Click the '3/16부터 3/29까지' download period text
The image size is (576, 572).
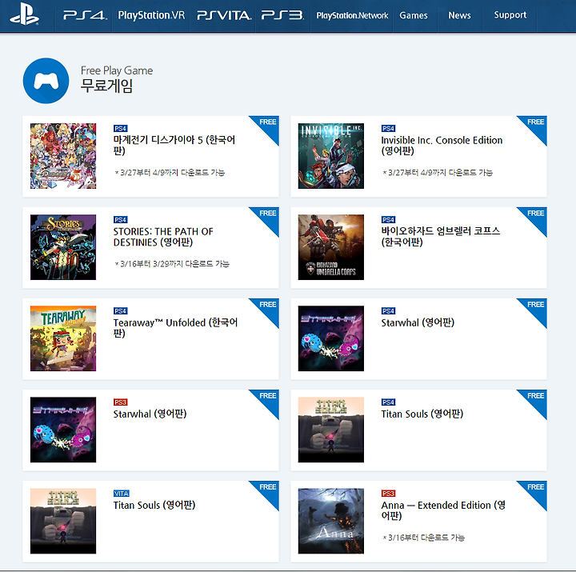click(172, 264)
